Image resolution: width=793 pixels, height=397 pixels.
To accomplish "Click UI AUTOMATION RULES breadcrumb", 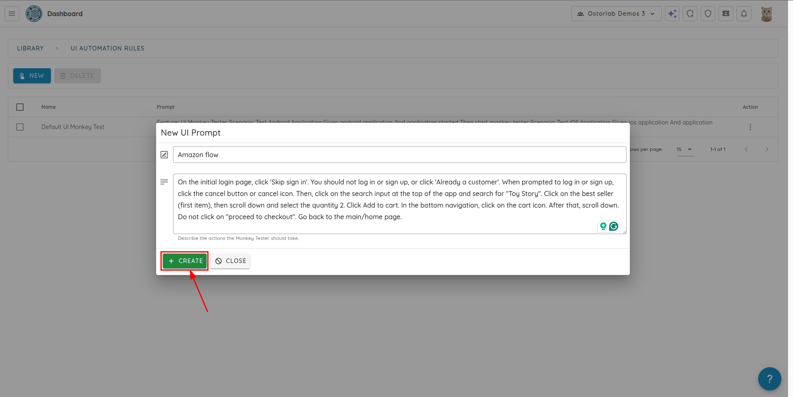I will (108, 48).
